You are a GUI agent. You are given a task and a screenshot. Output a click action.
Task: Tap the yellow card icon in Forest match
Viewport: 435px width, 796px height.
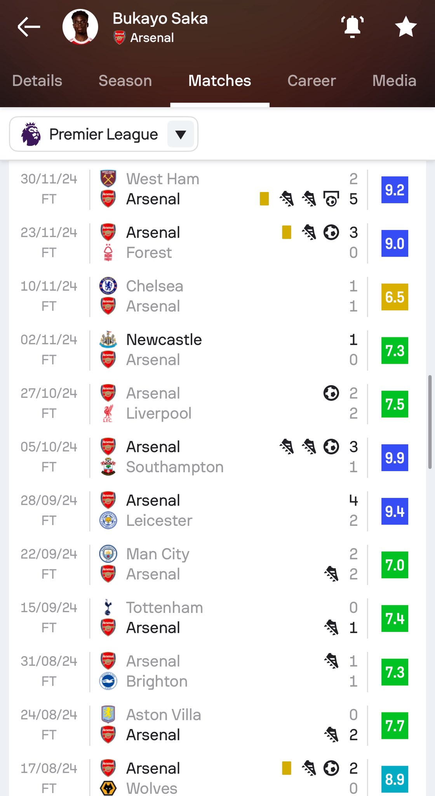[287, 232]
